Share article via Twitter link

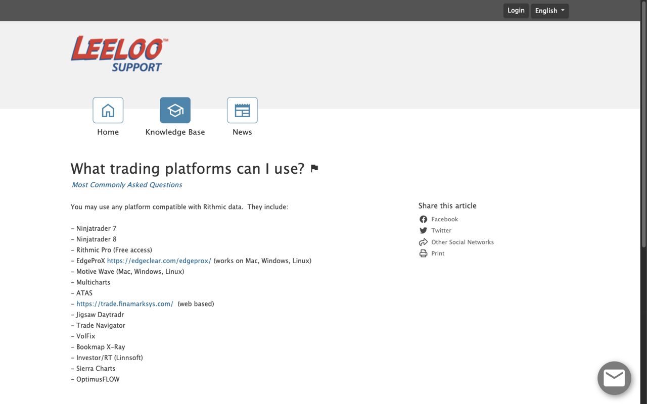click(441, 230)
